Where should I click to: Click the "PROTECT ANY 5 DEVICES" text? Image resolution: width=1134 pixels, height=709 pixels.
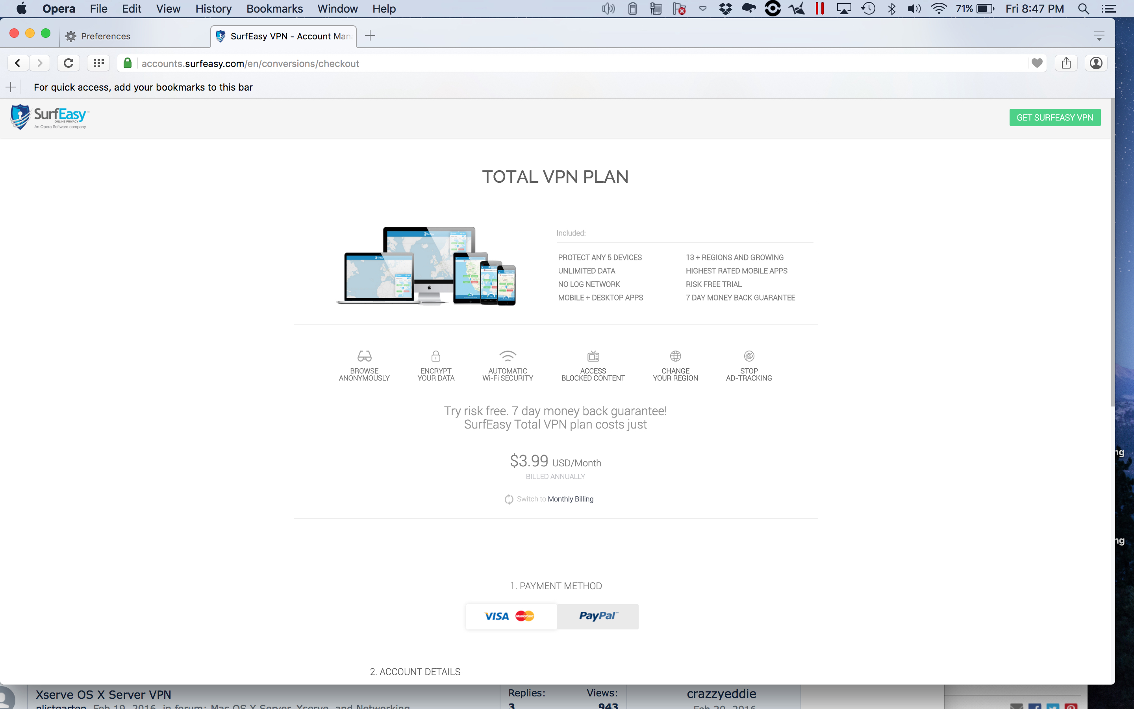pyautogui.click(x=600, y=258)
